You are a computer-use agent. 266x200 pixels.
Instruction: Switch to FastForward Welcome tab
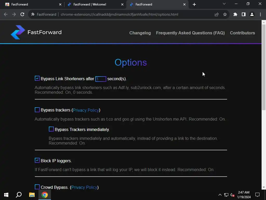95,5
